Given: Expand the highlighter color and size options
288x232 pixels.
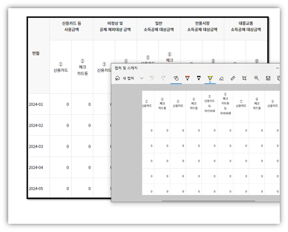Looking at the screenshot, I should [210, 82].
